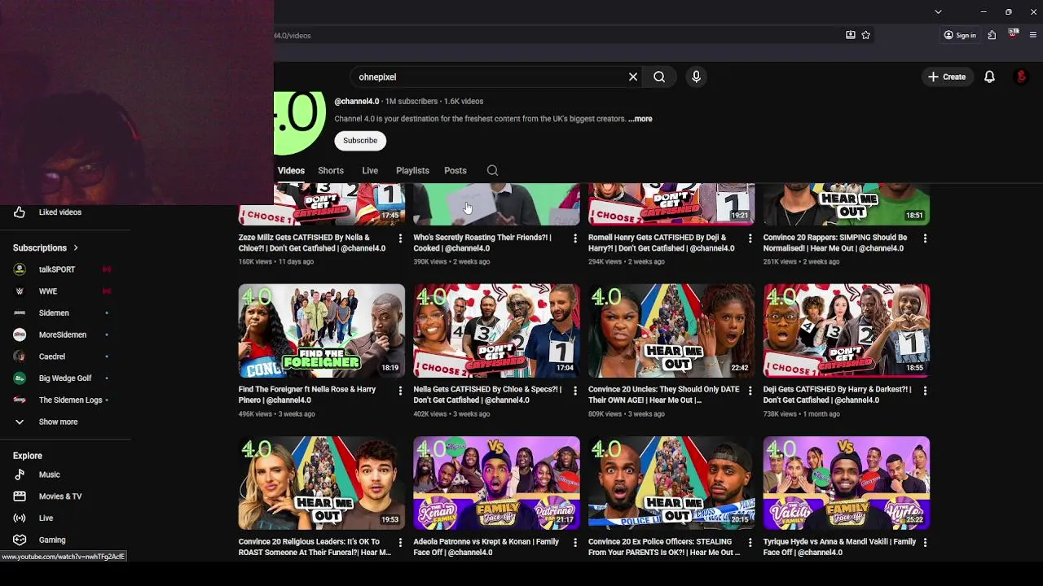The image size is (1043, 586).
Task: Switch to the Shorts tab
Action: [x=331, y=170]
